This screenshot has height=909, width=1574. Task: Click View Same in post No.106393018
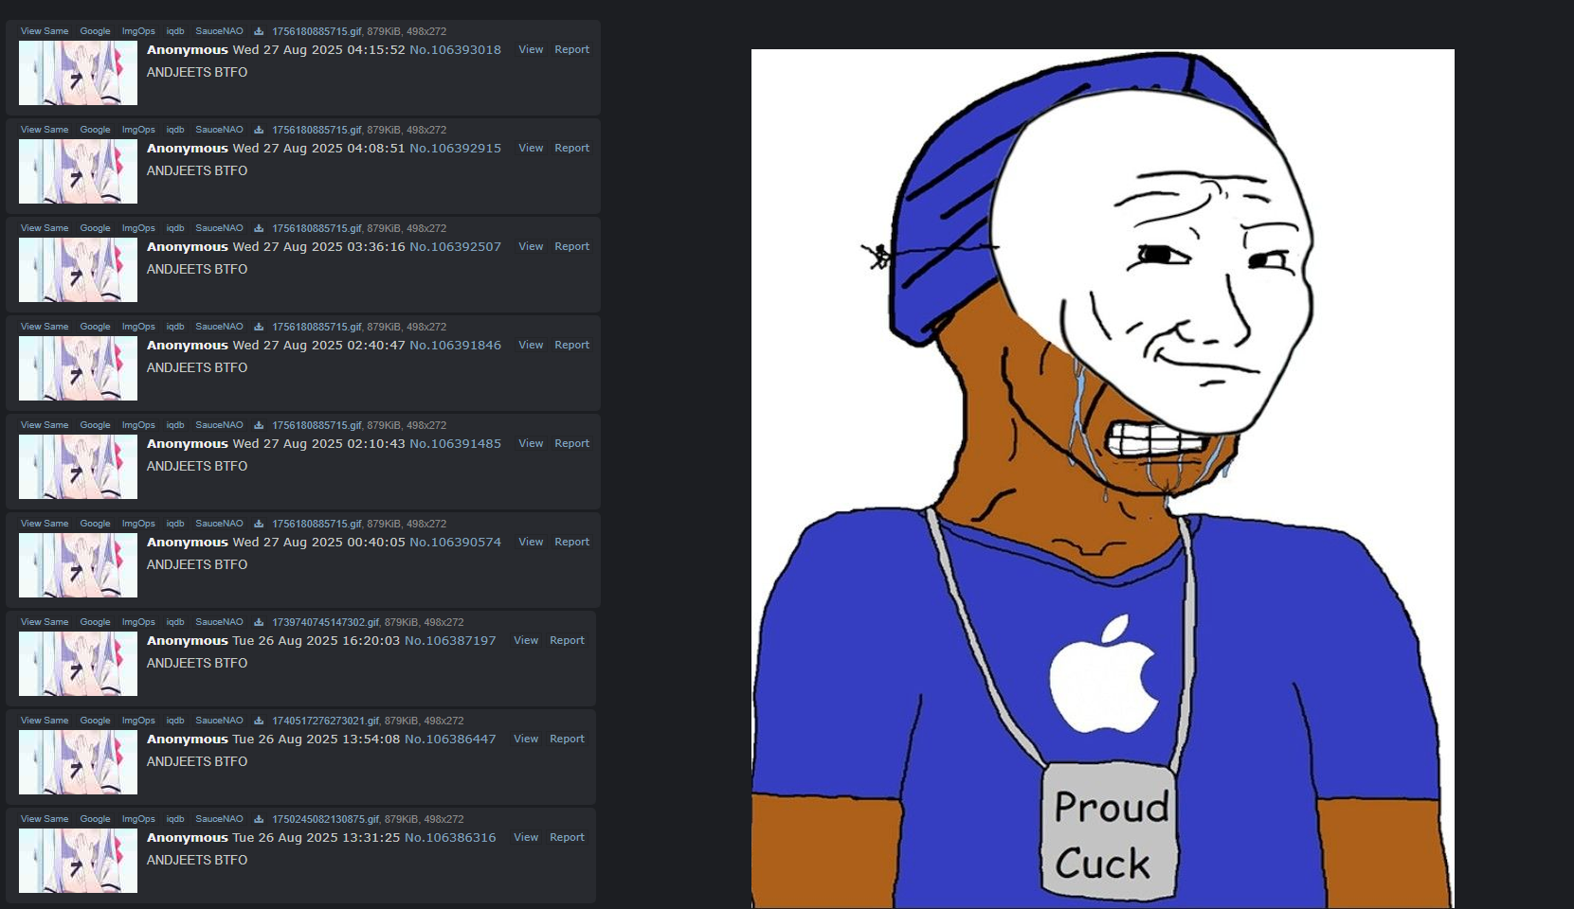tap(45, 31)
